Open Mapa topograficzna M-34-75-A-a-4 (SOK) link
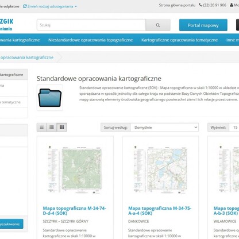Screen dimensions: 239x239 [x=160, y=211]
